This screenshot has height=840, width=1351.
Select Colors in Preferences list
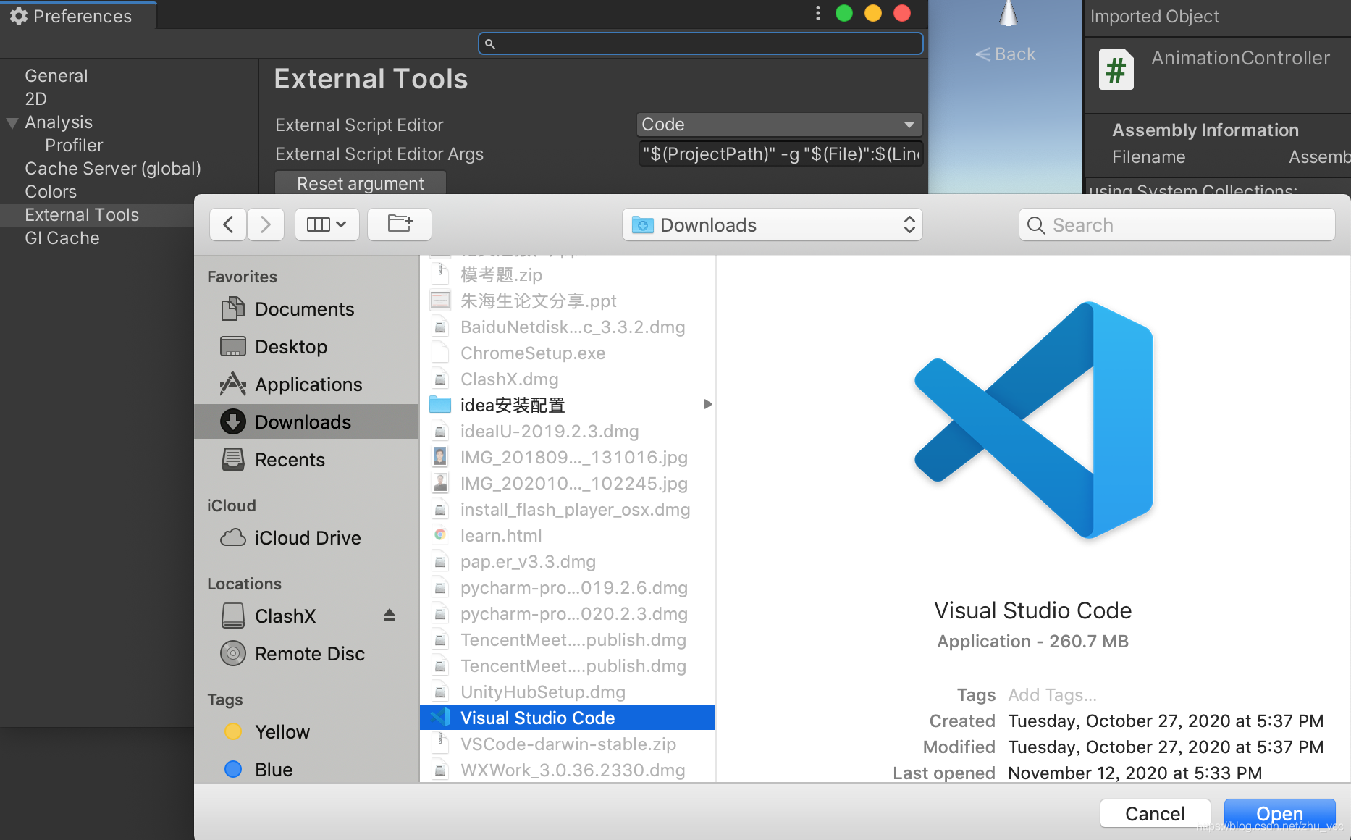(51, 192)
